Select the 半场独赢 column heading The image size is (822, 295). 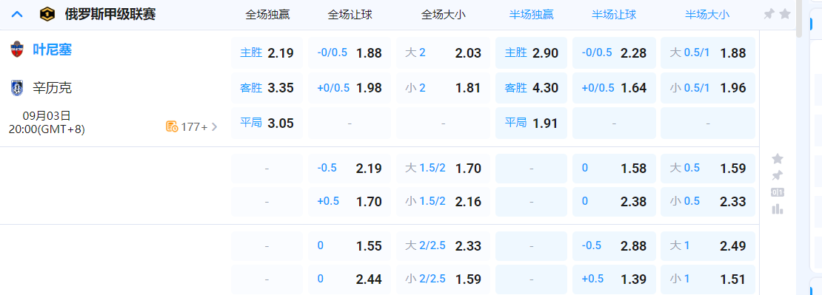click(x=531, y=15)
